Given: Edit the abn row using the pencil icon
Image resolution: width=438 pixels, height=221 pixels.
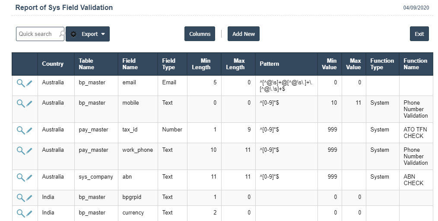Looking at the screenshot, I should (x=29, y=177).
